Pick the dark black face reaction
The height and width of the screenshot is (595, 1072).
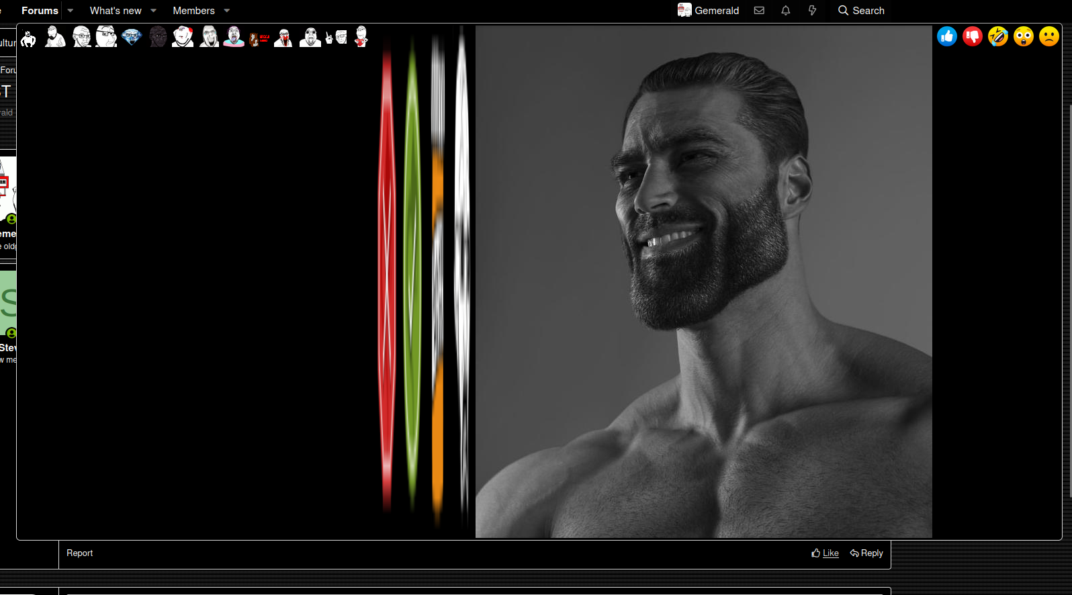[x=158, y=36]
